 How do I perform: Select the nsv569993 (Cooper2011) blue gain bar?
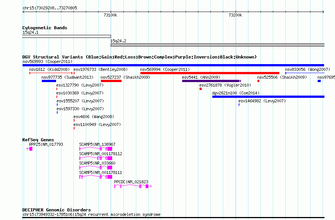(x=173, y=65)
